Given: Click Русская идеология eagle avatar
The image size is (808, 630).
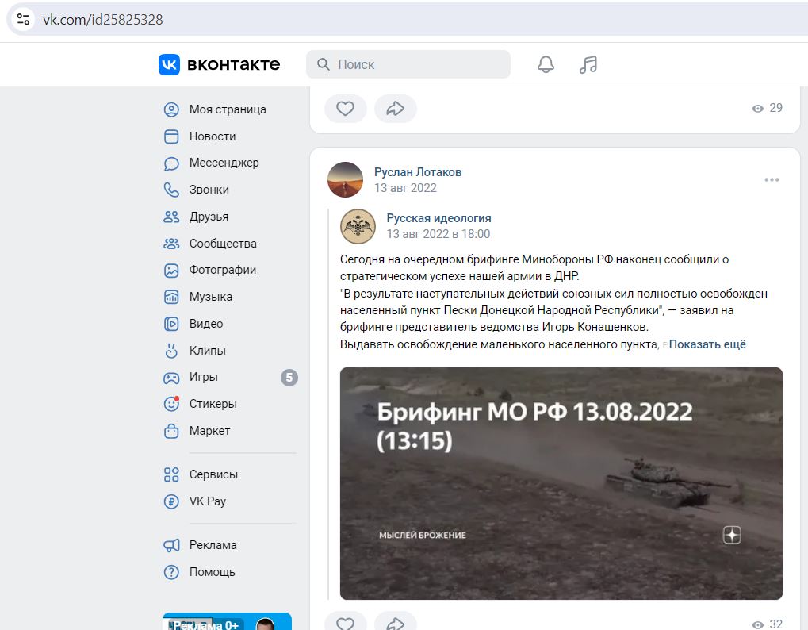Looking at the screenshot, I should click(358, 226).
